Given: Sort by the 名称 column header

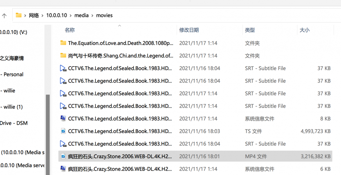Looking at the screenshot, I should (x=70, y=30).
